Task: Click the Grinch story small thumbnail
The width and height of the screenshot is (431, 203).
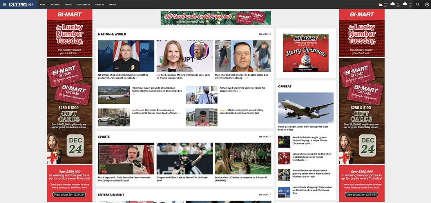Action: [284, 142]
